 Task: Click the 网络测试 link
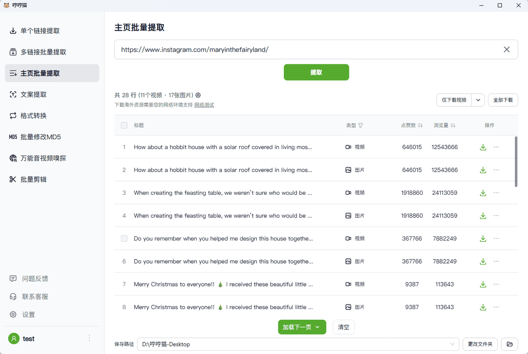pyautogui.click(x=204, y=105)
